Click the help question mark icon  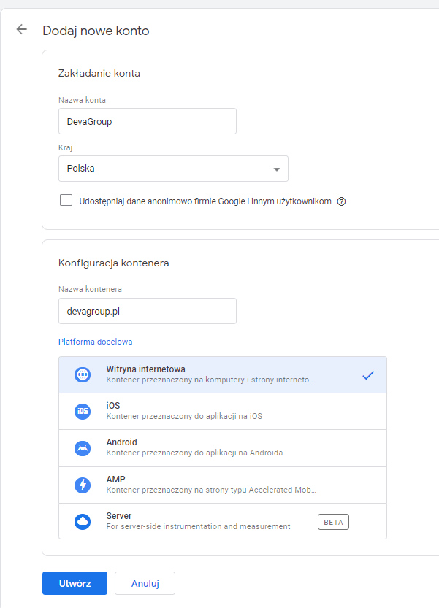[x=341, y=201]
